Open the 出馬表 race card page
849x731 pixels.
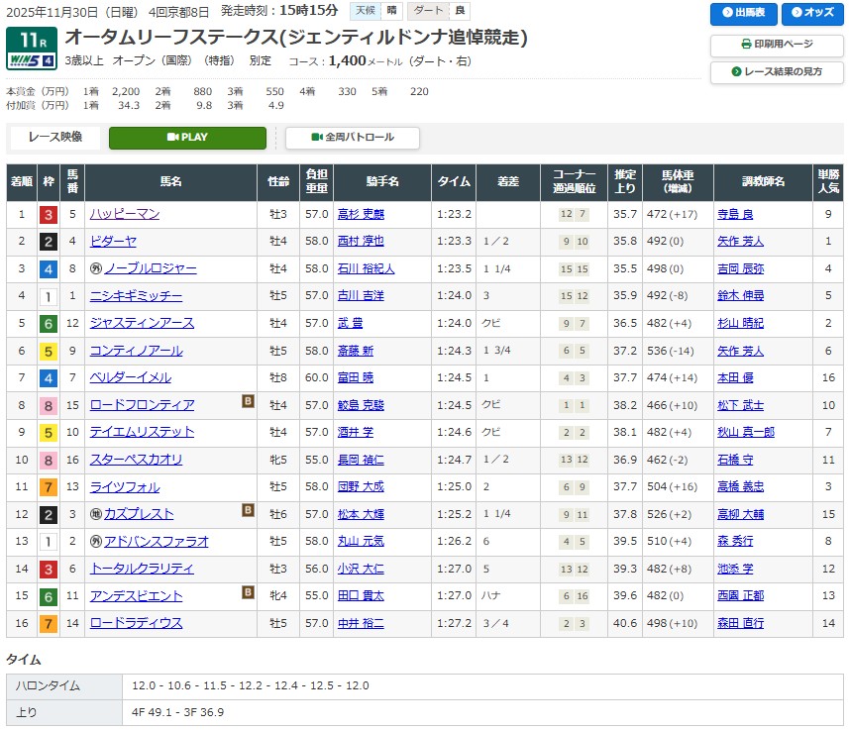coord(743,14)
